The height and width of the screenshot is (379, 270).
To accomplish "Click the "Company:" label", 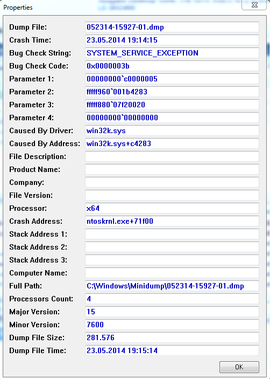I will 26,182.
